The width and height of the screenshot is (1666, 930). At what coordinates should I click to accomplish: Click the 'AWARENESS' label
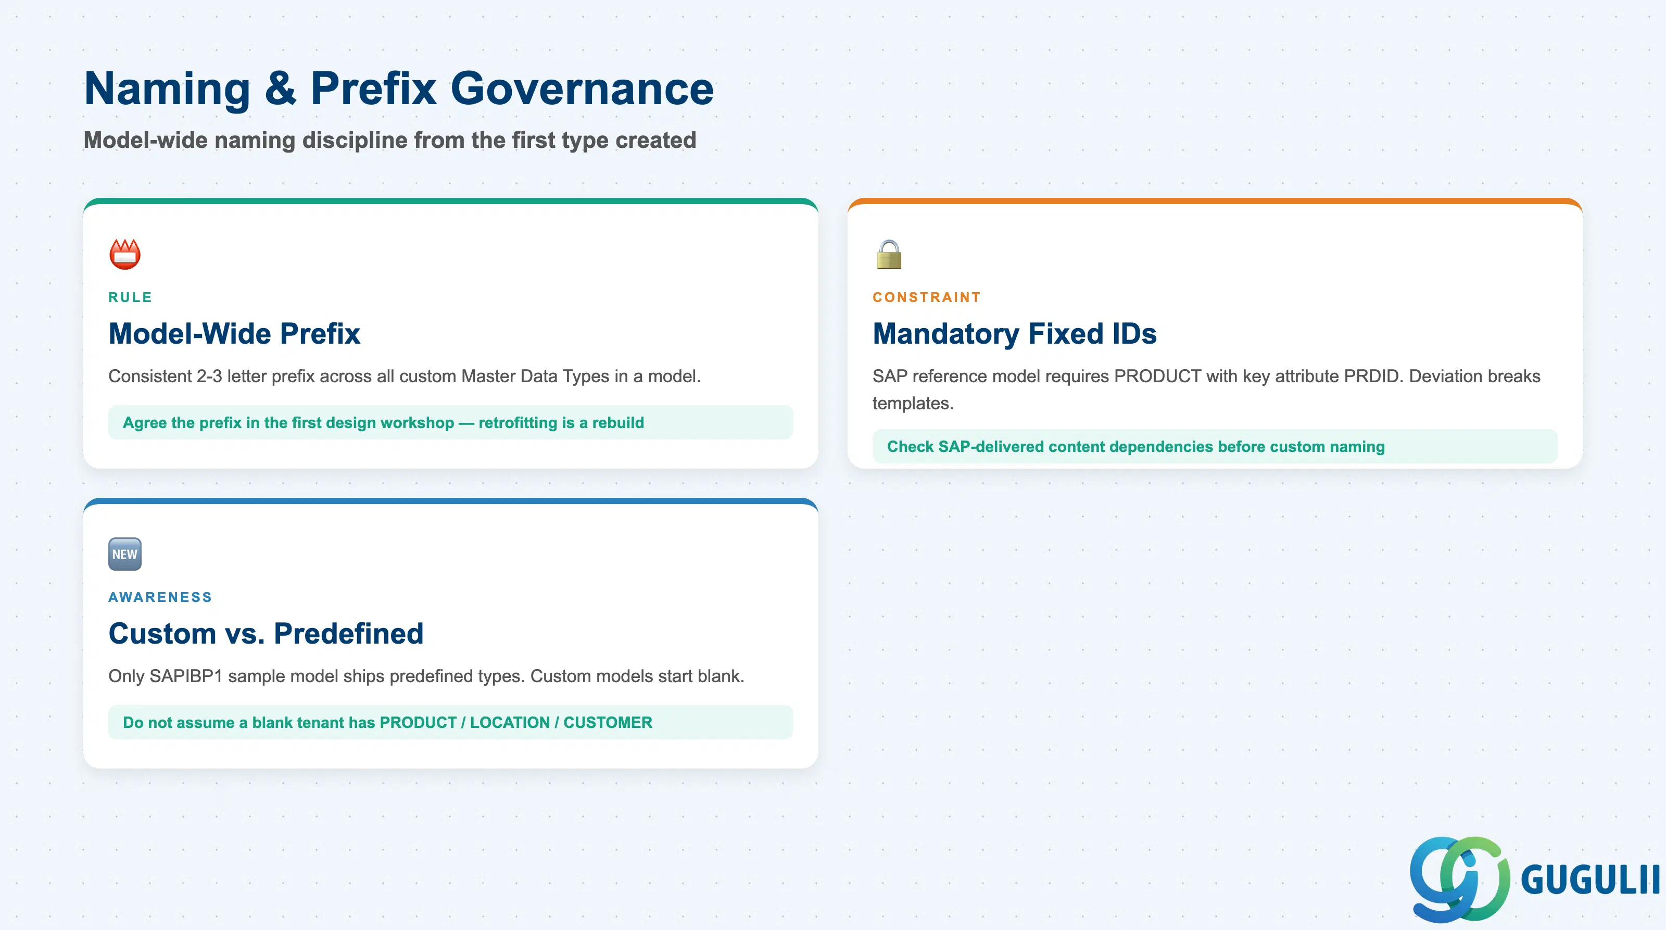(x=160, y=598)
